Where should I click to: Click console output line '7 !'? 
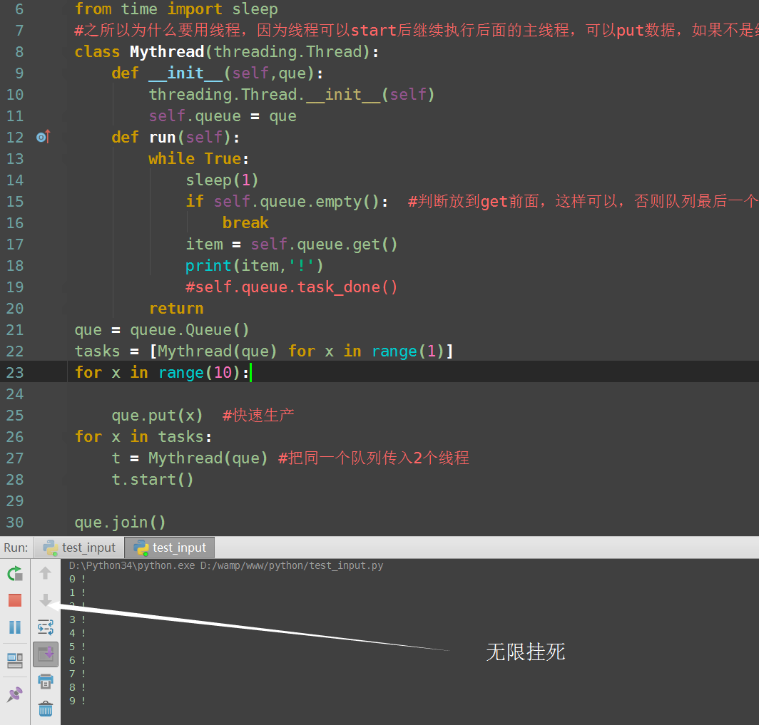[78, 674]
